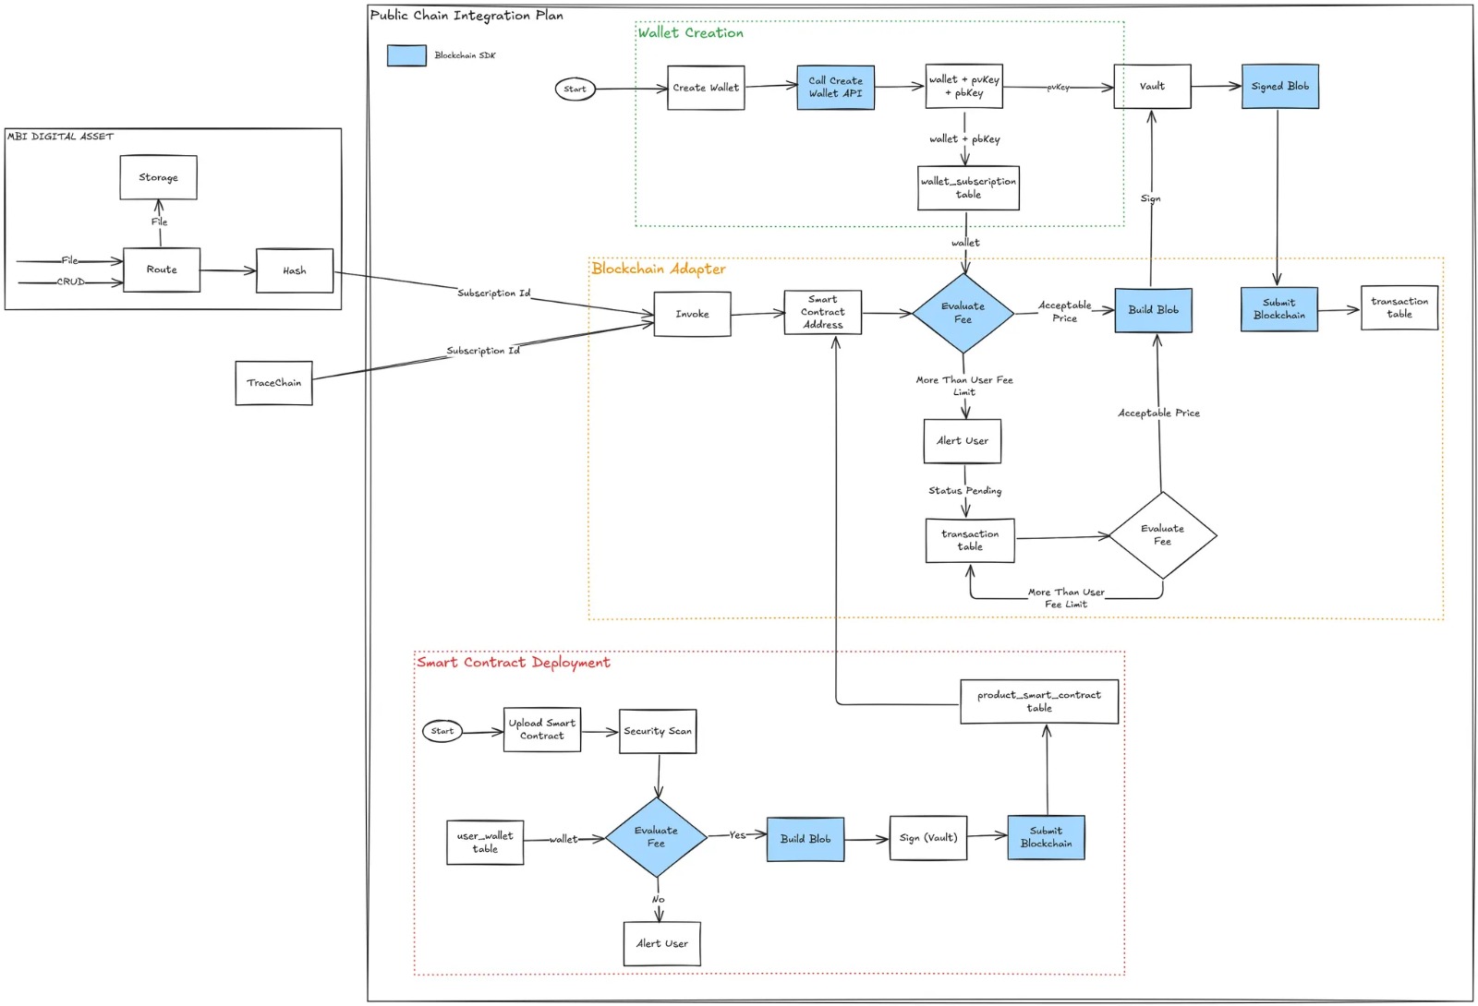The image size is (1478, 1006).
Task: Select the blue Evaluate Fee diamond
Action: [964, 312]
